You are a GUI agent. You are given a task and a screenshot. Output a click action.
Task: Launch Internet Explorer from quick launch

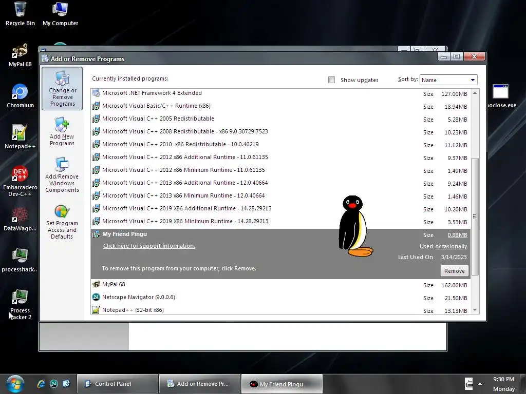(x=41, y=384)
